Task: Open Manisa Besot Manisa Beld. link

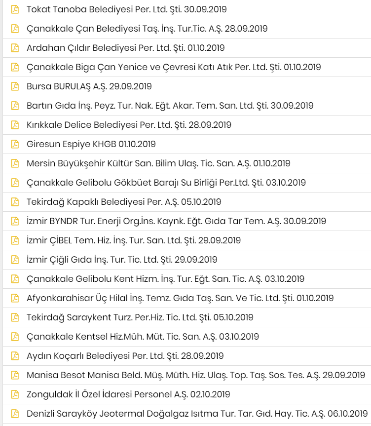Action: pos(195,375)
